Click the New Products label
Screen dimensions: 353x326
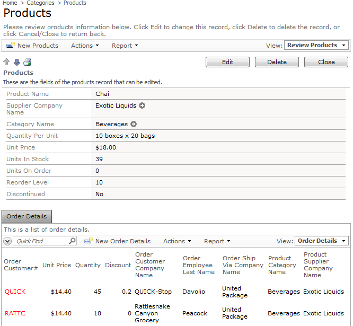[38, 46]
